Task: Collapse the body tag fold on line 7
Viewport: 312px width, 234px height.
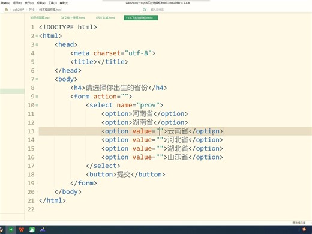Action: pyautogui.click(x=37, y=79)
